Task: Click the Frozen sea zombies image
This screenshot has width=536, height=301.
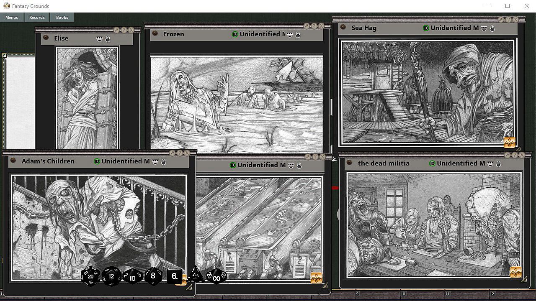Action: point(237,103)
